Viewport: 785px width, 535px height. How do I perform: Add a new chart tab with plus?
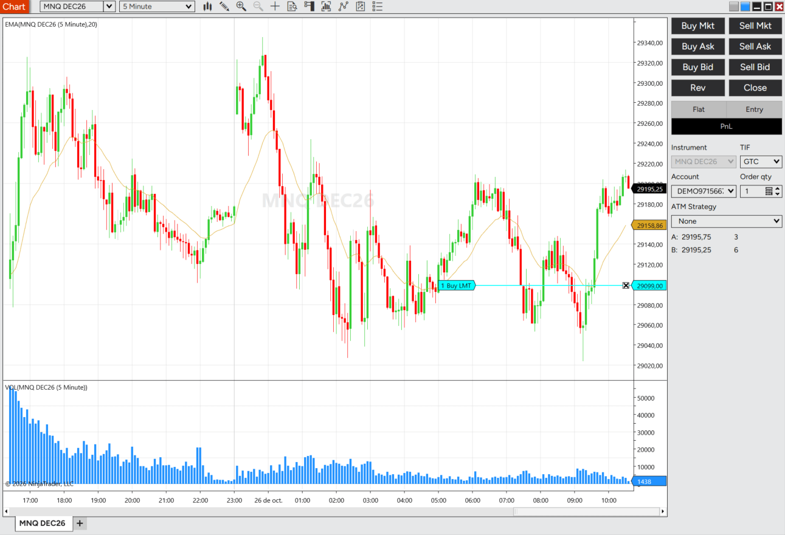79,523
